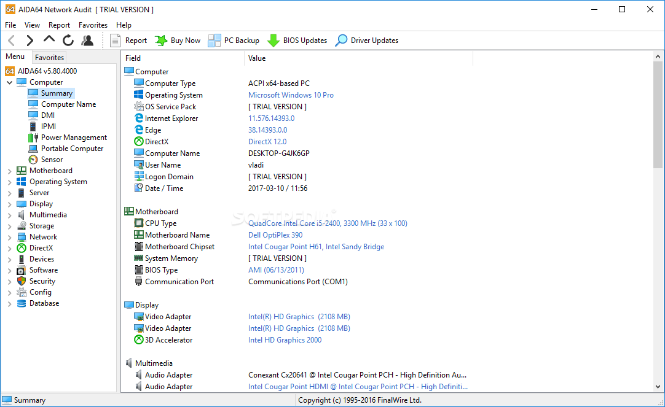This screenshot has width=665, height=407.
Task: Open the Report menu
Action: click(59, 25)
